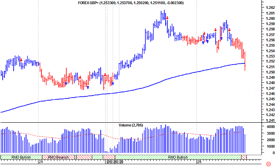Click the 1.259 price axis label
The width and height of the screenshot is (276, 168).
click(x=270, y=24)
